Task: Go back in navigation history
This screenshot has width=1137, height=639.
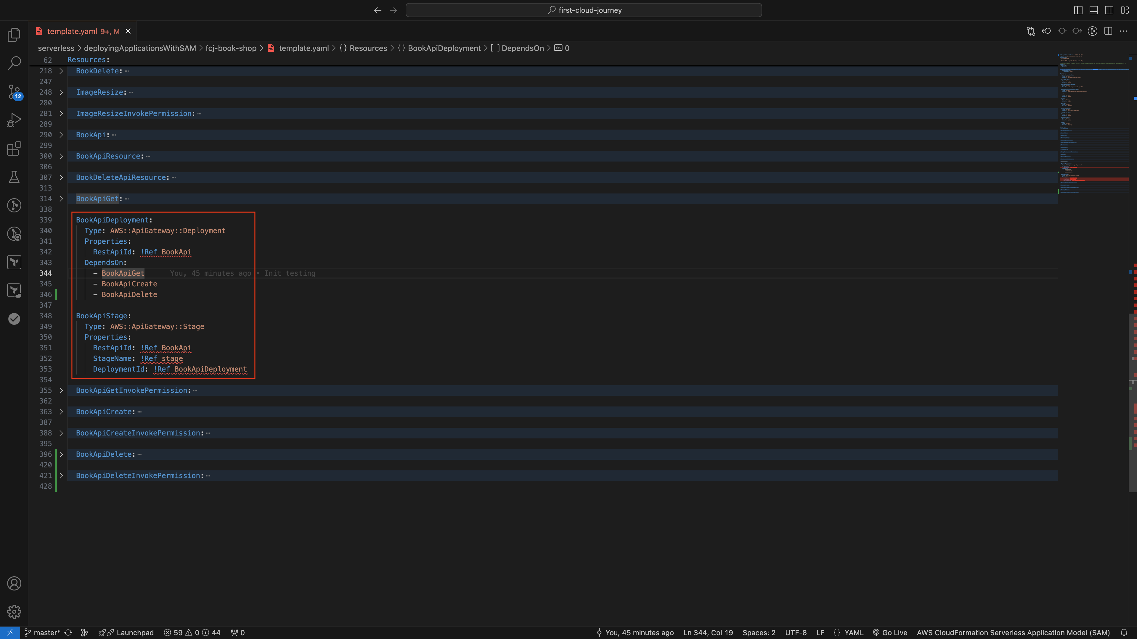Action: click(378, 10)
